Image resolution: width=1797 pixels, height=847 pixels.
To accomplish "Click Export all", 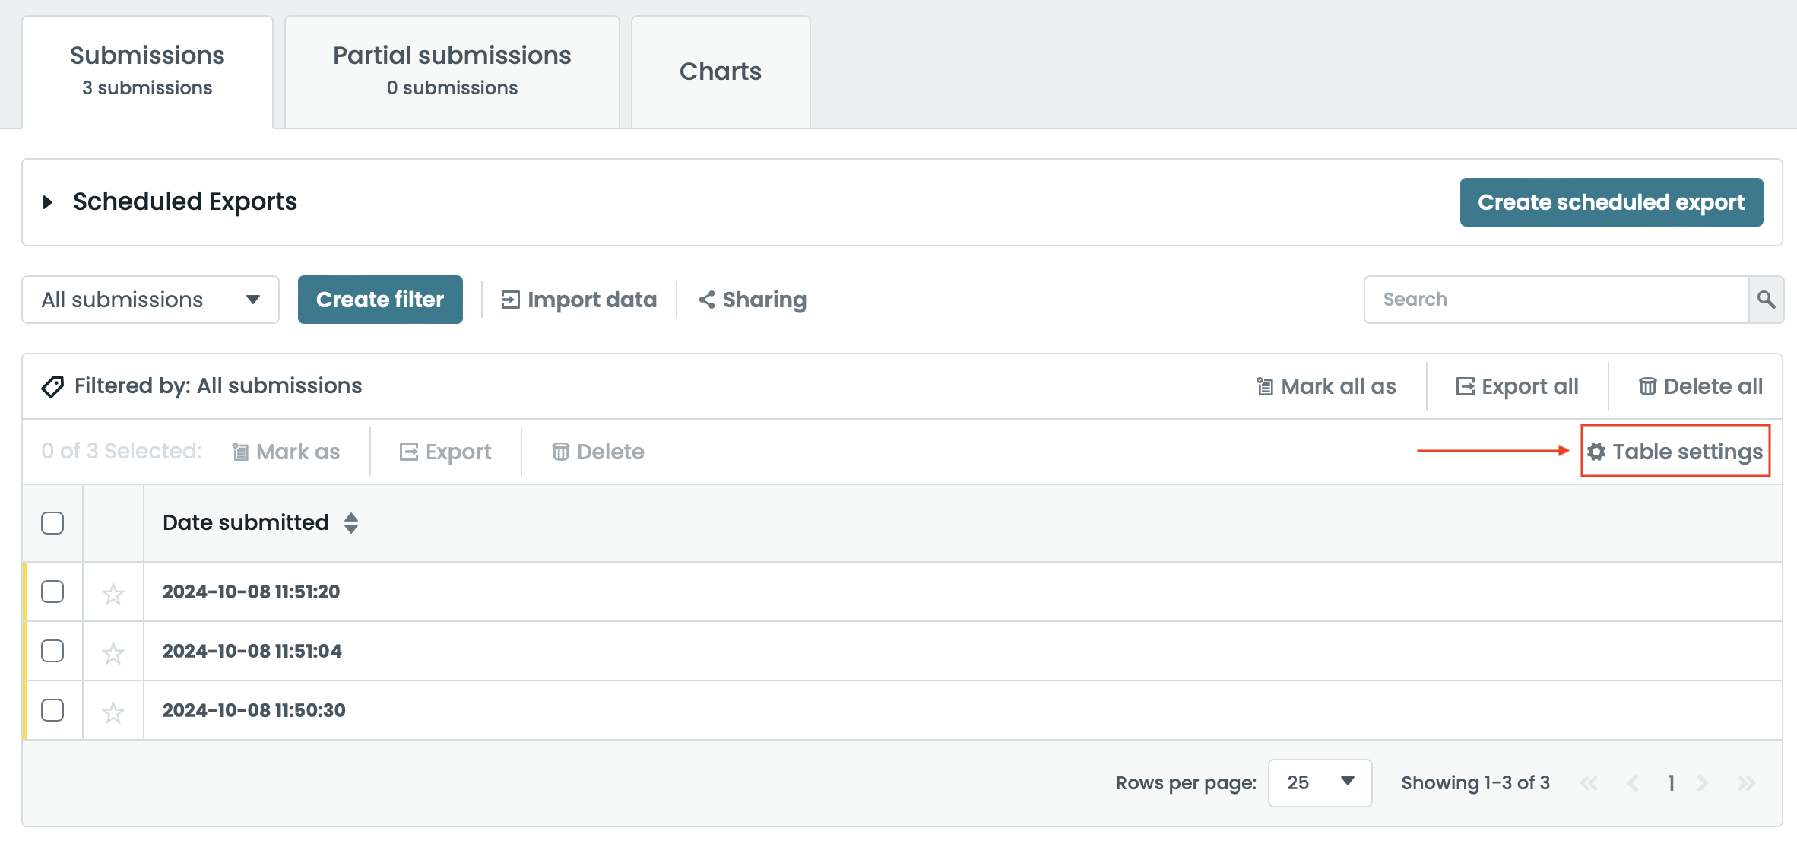I will click(1517, 386).
